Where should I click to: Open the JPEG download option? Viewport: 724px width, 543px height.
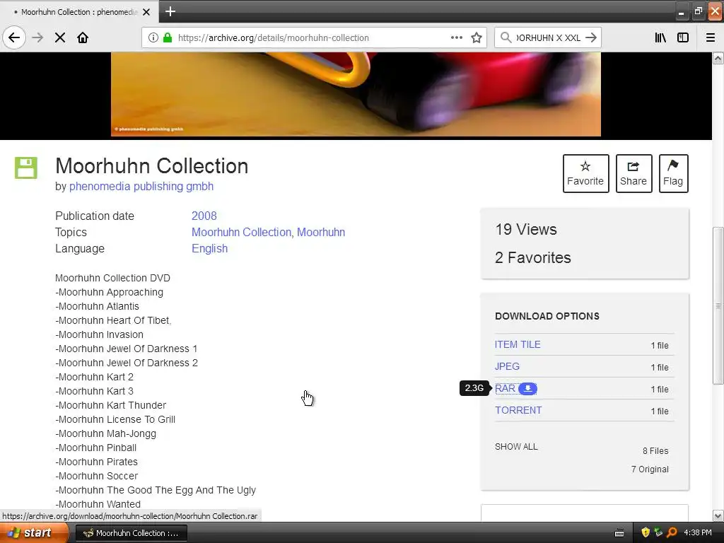coord(507,367)
